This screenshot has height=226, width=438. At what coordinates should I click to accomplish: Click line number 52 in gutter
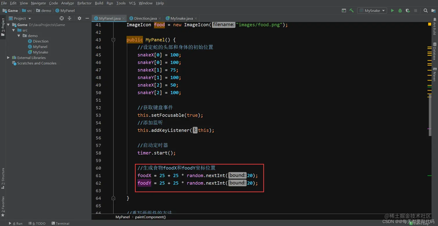click(x=98, y=107)
